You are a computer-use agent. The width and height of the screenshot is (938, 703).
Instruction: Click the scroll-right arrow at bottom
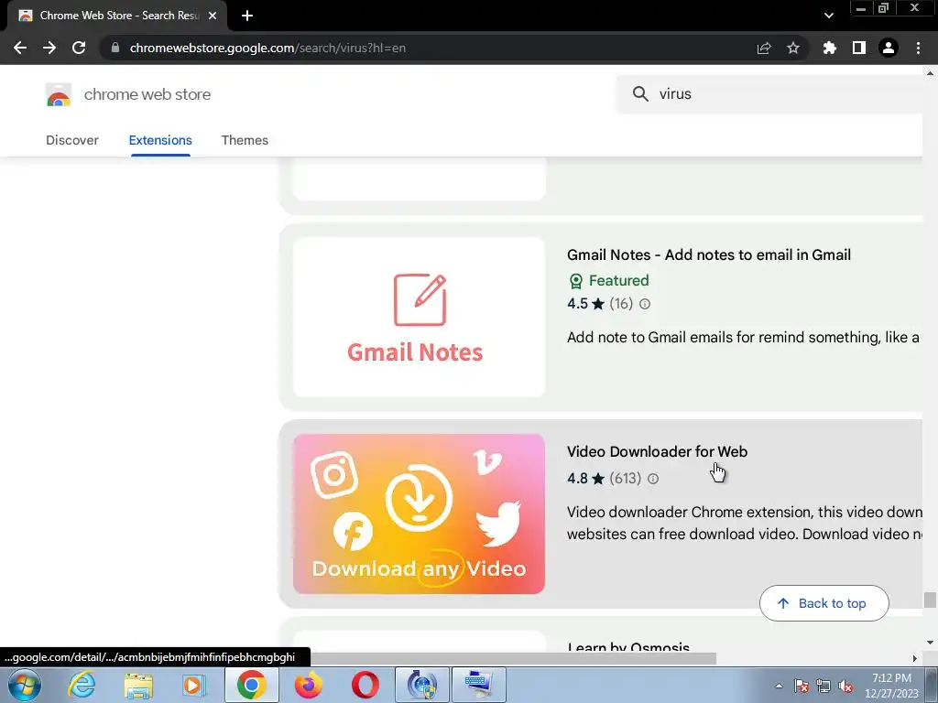[915, 658]
